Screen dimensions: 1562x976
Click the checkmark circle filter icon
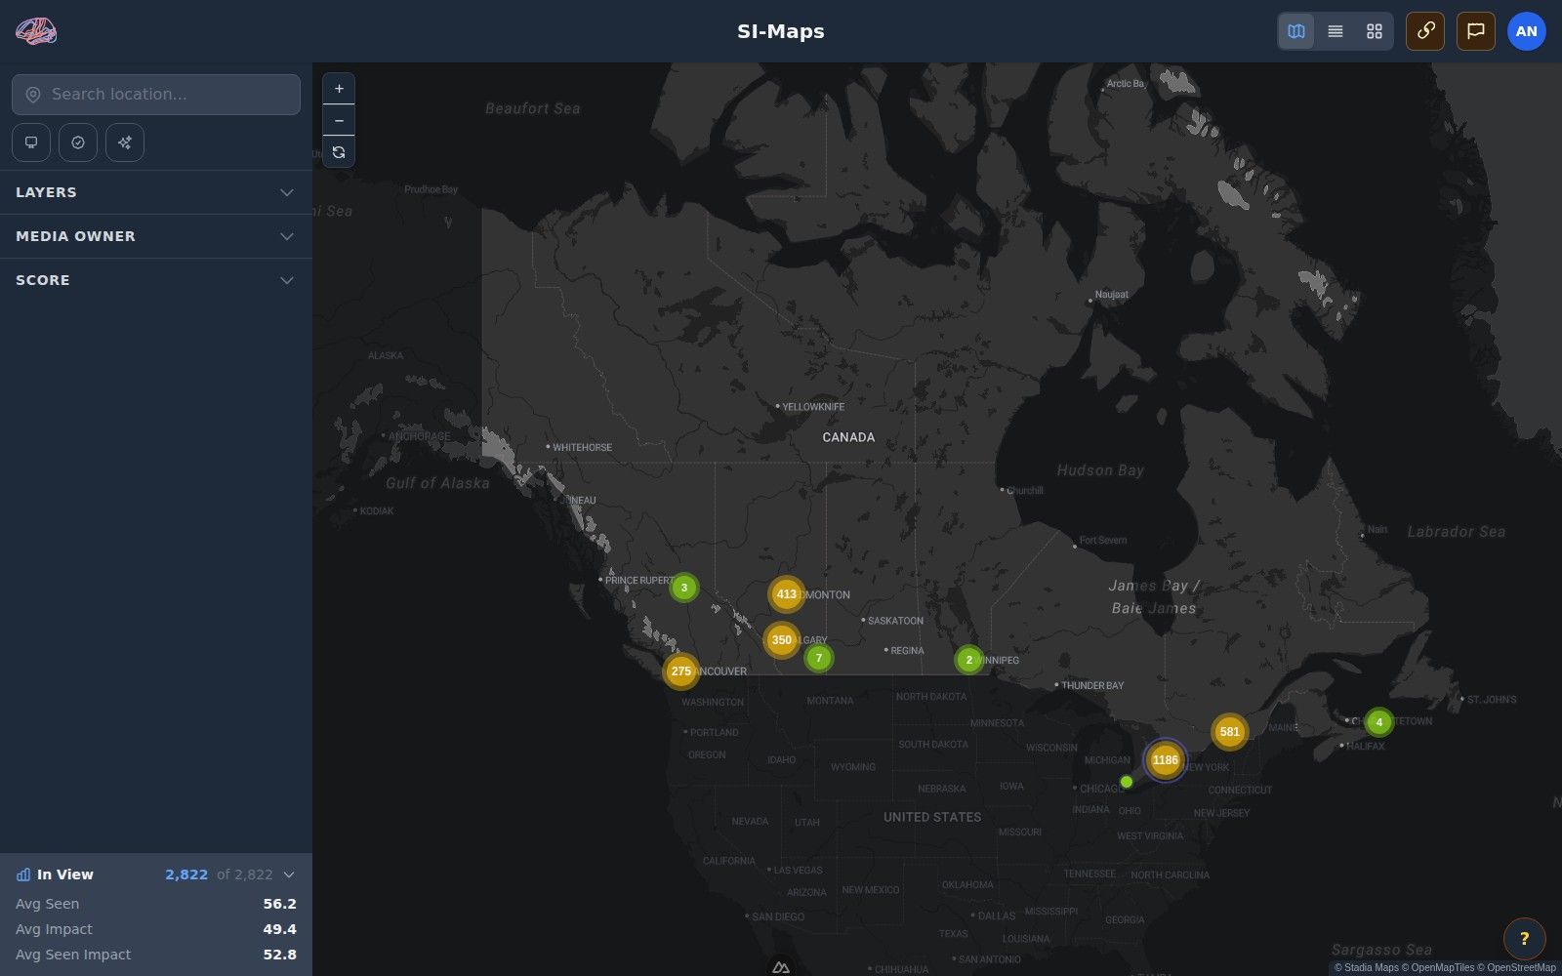[78, 142]
